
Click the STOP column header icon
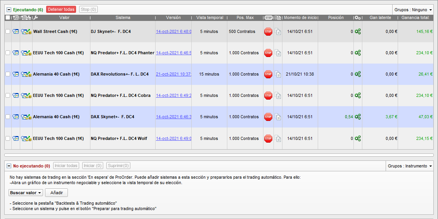click(x=268, y=17)
